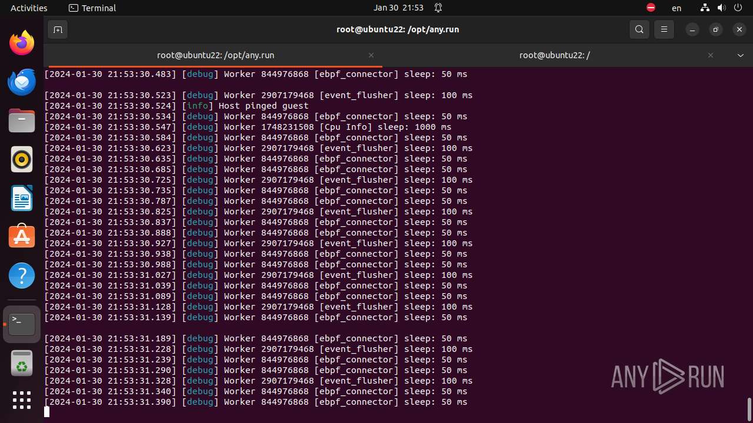Click the log line timestamped 21:53:30.483
This screenshot has width=753, height=423.
[x=256, y=74]
